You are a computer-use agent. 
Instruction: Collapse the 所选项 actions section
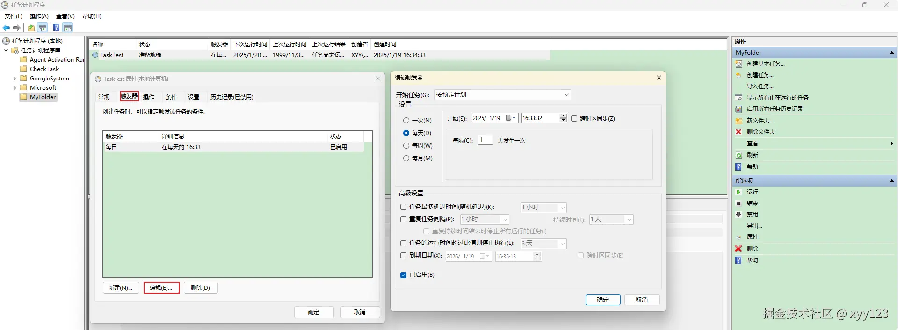[x=891, y=181]
